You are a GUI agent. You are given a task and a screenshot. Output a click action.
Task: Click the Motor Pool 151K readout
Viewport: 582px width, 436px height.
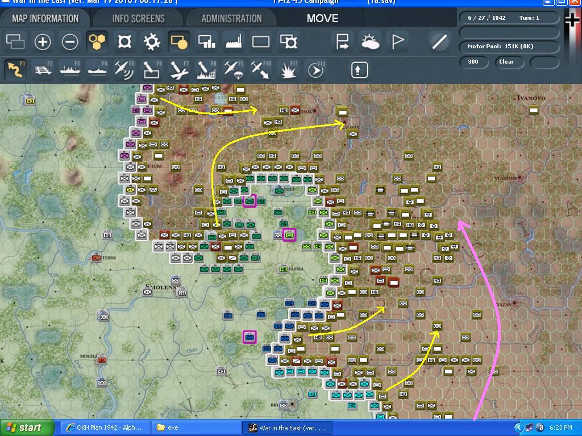(x=509, y=47)
